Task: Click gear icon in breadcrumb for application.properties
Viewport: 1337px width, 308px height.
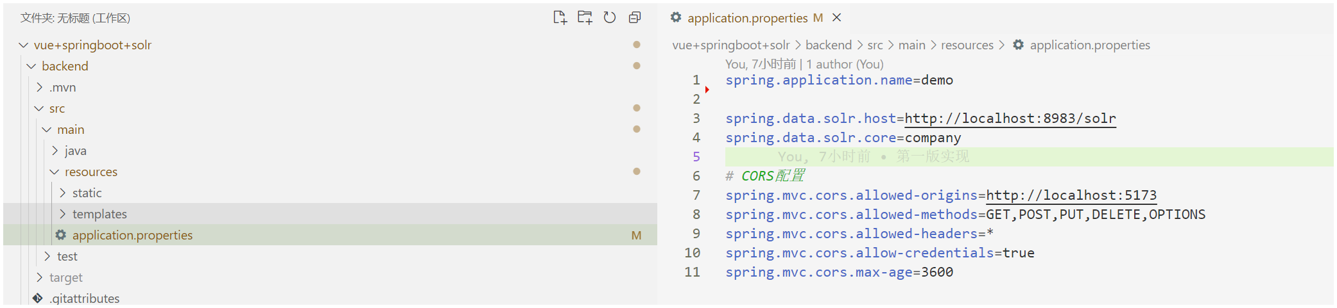Action: pyautogui.click(x=1018, y=45)
